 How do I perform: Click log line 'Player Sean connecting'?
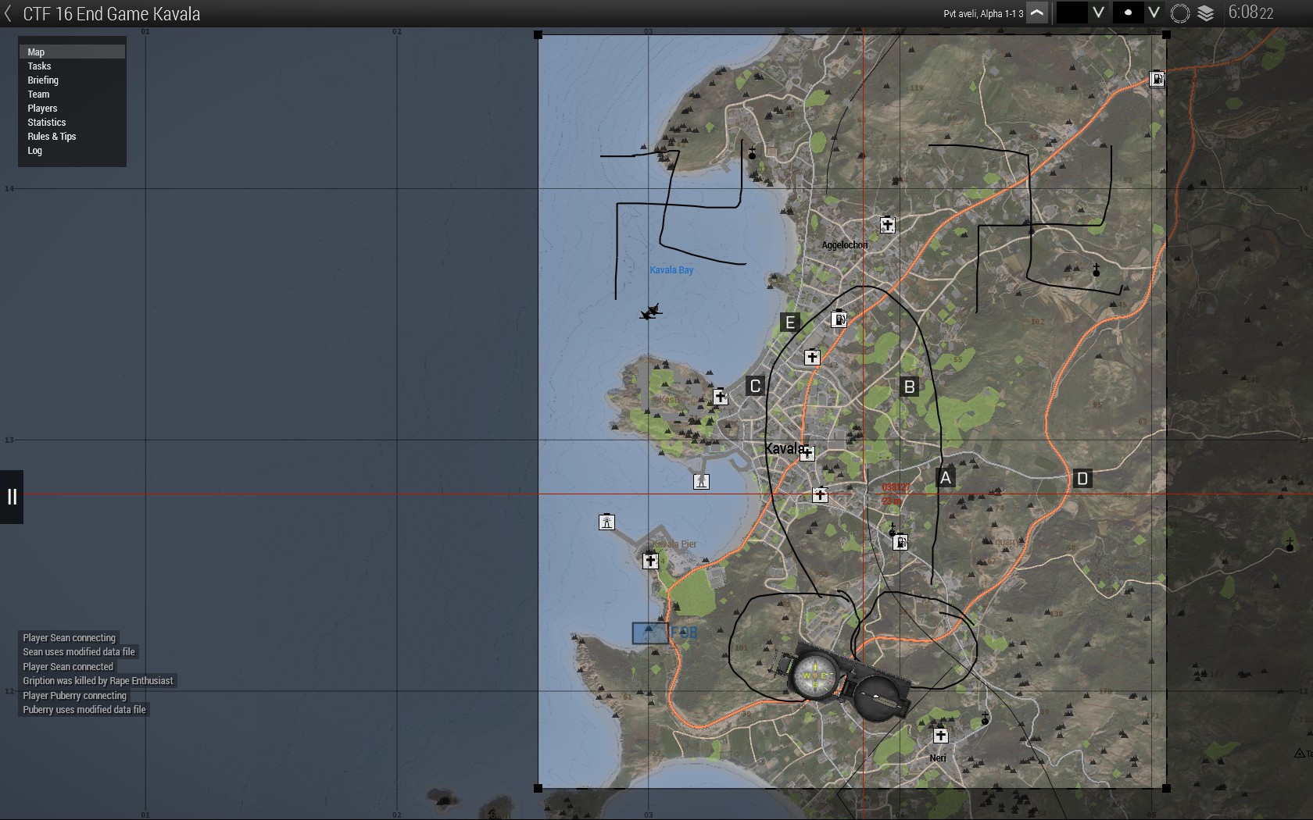[x=69, y=638]
